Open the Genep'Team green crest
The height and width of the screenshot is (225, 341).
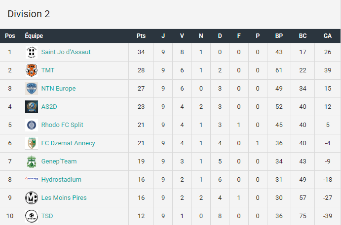(x=32, y=161)
